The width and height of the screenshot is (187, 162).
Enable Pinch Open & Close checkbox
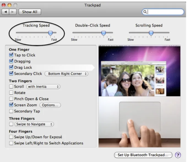[x=11, y=99]
